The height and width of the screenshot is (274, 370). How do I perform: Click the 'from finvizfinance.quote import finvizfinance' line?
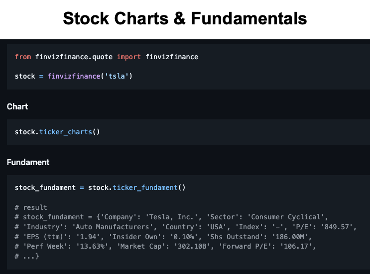click(x=107, y=57)
